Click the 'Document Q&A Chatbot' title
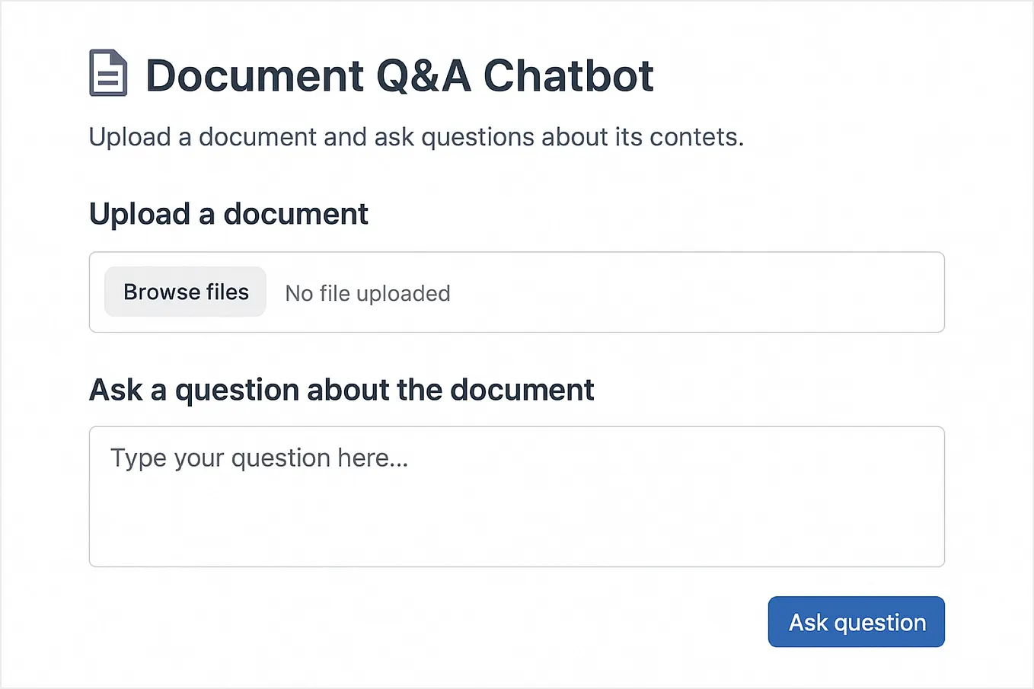1034x689 pixels. coord(400,75)
